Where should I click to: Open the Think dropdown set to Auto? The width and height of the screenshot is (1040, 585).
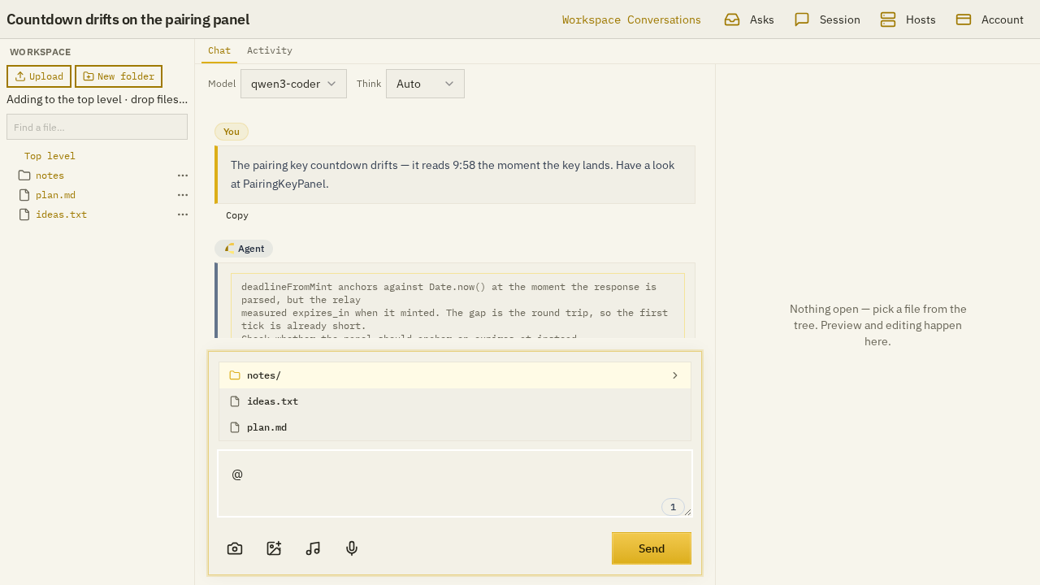pyautogui.click(x=425, y=84)
